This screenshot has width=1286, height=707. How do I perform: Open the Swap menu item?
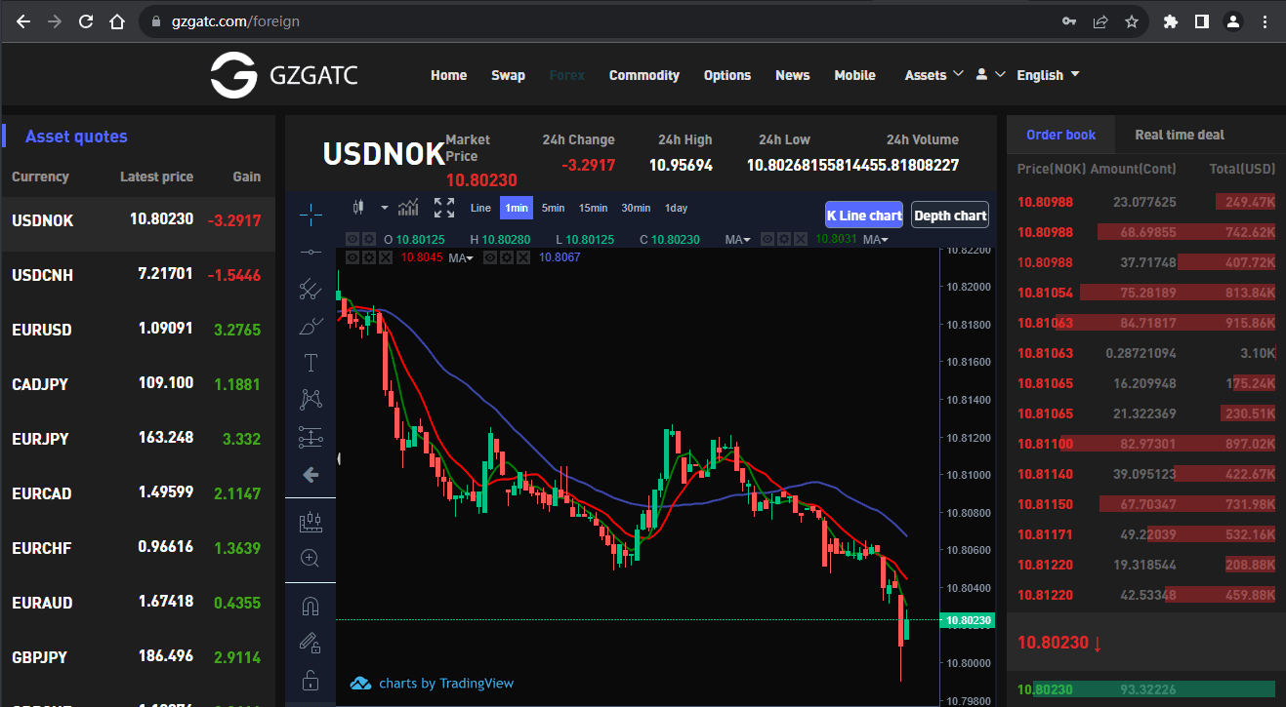(508, 75)
